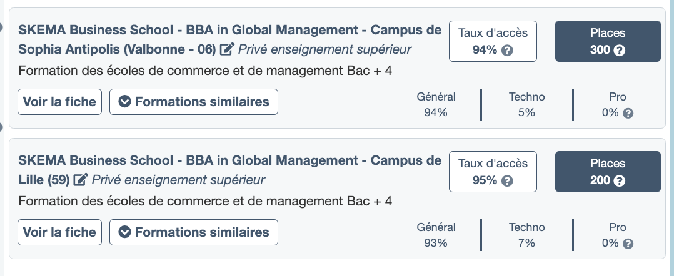Open help icon next to 95% access rate
This screenshot has width=674, height=276.
click(x=507, y=181)
